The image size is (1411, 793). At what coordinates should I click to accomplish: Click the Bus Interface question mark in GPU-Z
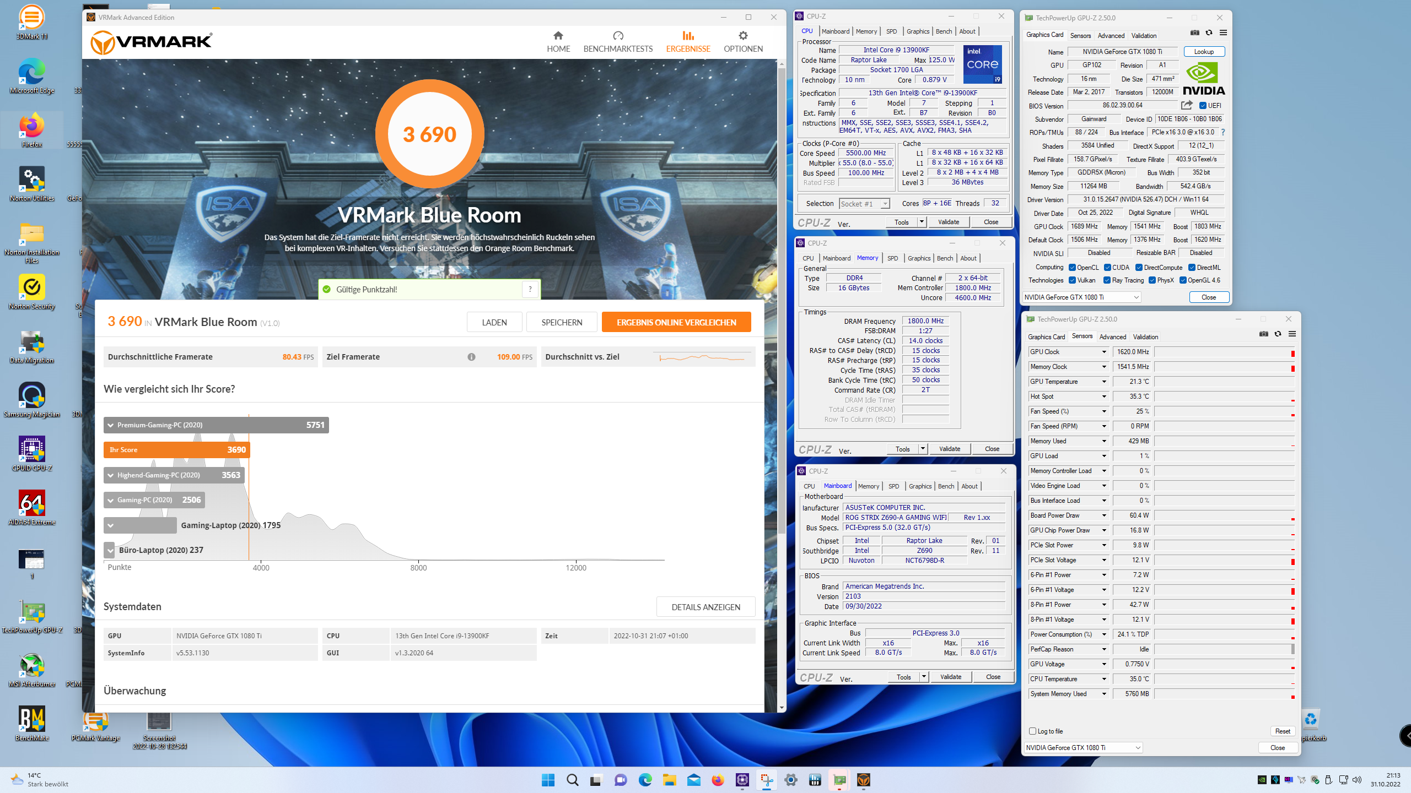tap(1223, 132)
